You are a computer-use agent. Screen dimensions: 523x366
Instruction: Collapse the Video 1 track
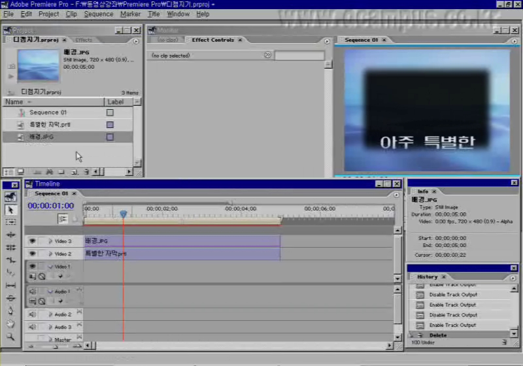tap(50, 267)
